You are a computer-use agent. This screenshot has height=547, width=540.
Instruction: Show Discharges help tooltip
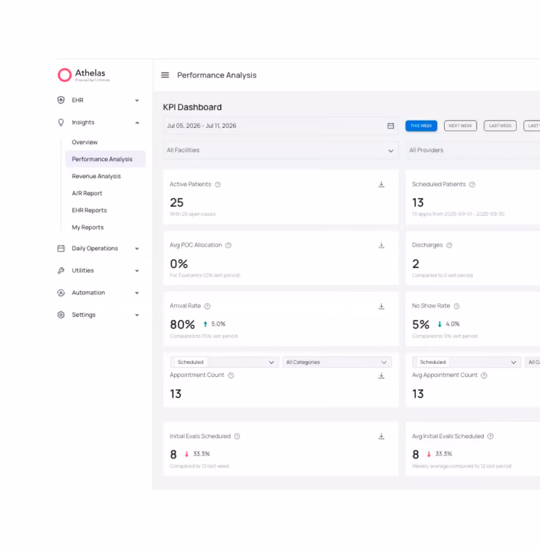click(449, 245)
